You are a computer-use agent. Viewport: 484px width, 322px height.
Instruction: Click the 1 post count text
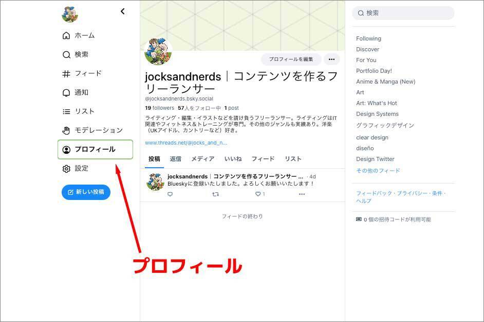pyautogui.click(x=232, y=108)
